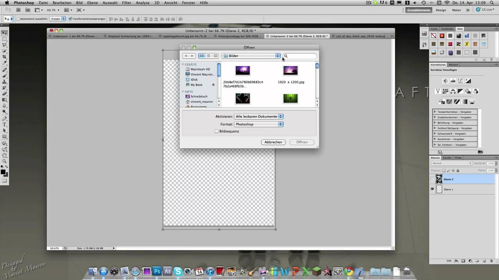Select Schreibtisch in the sidebar
This screenshot has height=280, width=499.
pyautogui.click(x=198, y=96)
